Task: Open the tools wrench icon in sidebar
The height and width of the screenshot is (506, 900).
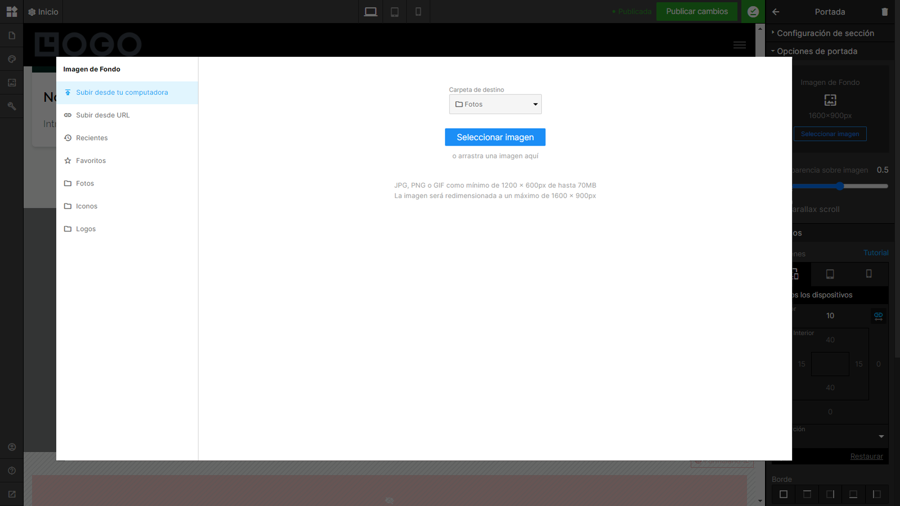Action: 12,106
